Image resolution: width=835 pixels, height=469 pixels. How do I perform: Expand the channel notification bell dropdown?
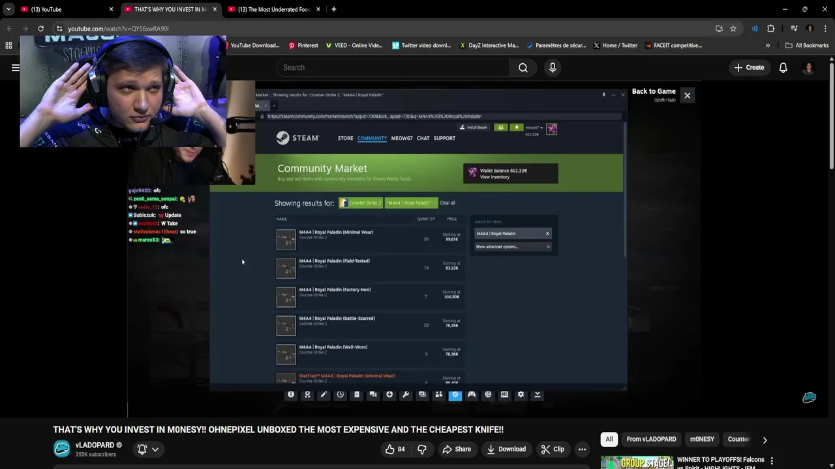148,449
